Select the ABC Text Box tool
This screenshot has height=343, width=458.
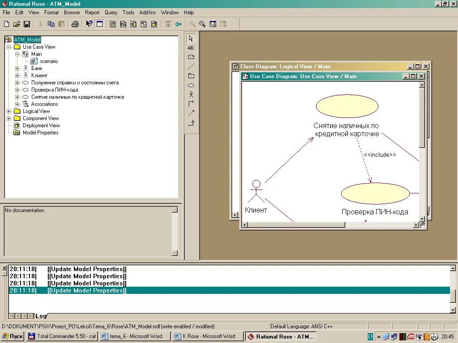(x=191, y=48)
